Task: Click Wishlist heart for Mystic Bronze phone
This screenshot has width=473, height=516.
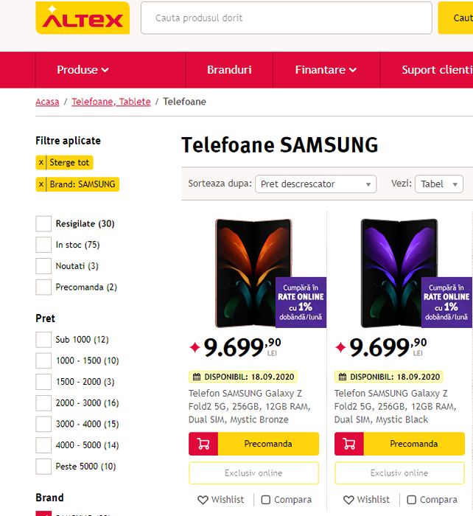Action: click(203, 500)
